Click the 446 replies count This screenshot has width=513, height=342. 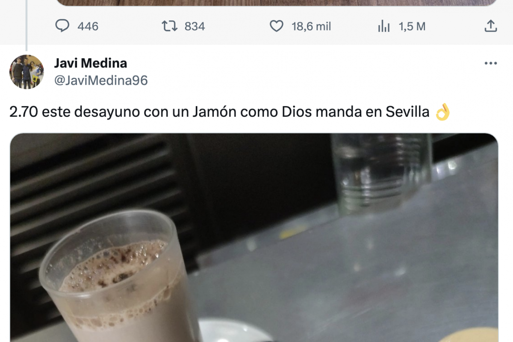coord(88,27)
